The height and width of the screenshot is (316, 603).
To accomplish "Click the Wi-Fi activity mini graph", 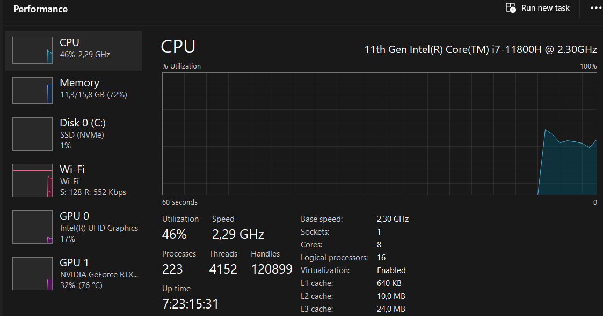I will pyautogui.click(x=32, y=180).
